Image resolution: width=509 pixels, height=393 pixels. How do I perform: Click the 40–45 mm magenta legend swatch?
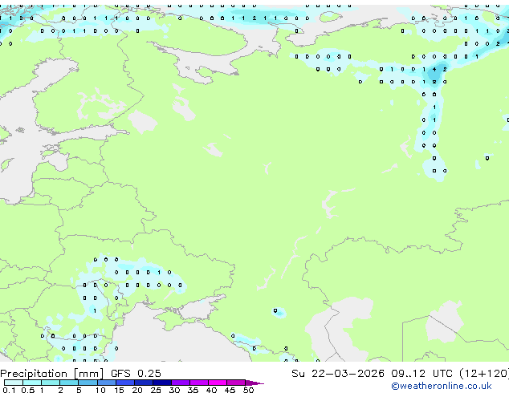(218, 383)
